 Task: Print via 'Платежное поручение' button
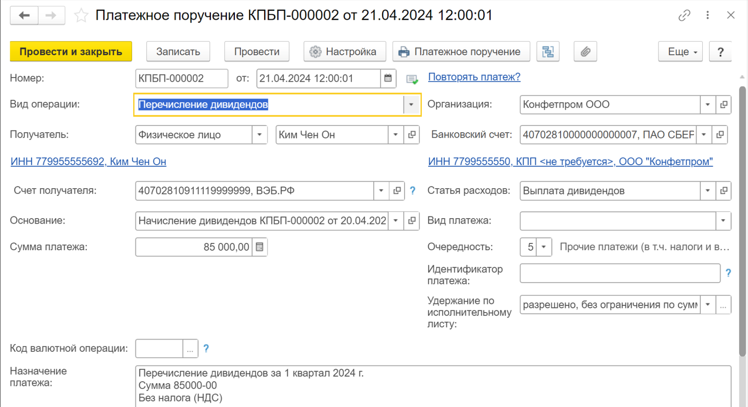[461, 51]
